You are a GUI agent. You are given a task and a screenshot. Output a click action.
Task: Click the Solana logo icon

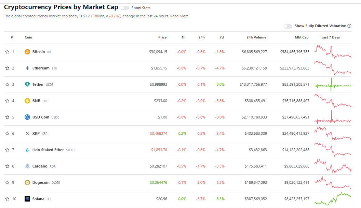pos(27,199)
